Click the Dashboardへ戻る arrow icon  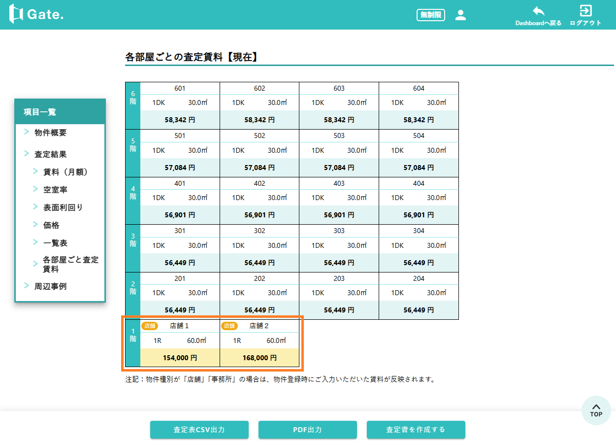538,11
